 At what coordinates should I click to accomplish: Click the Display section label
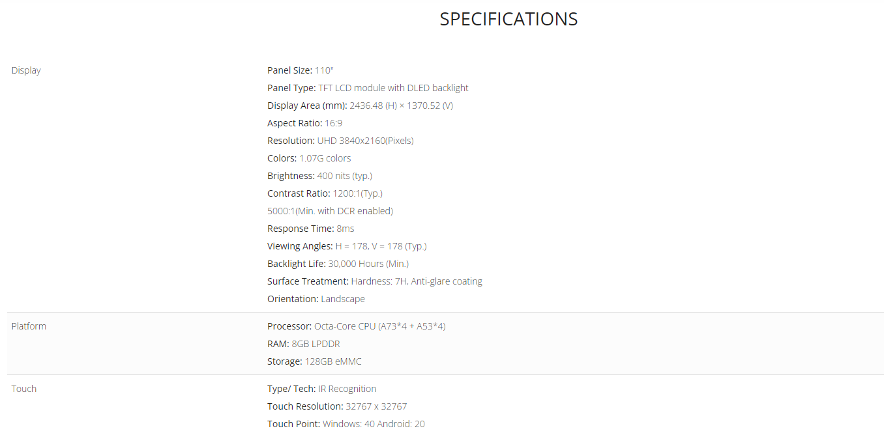tap(26, 70)
